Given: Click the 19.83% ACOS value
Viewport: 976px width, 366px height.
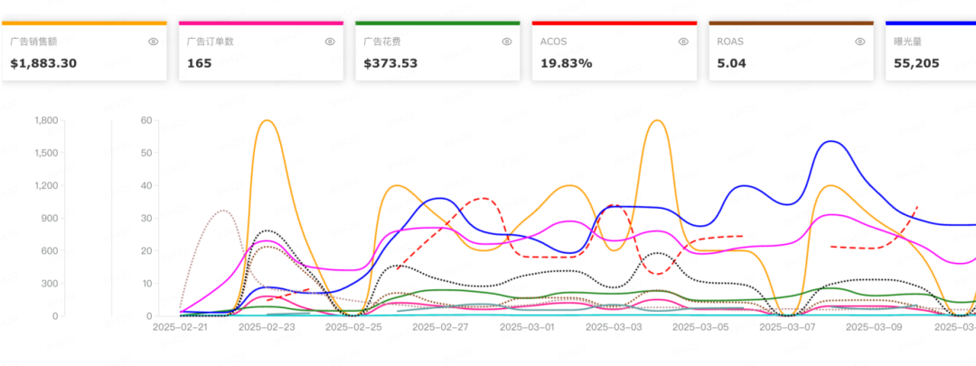Looking at the screenshot, I should [567, 63].
